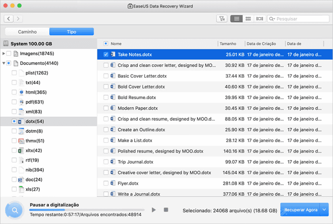Click the scan progress bar
This screenshot has height=224, width=333.
point(87,210)
